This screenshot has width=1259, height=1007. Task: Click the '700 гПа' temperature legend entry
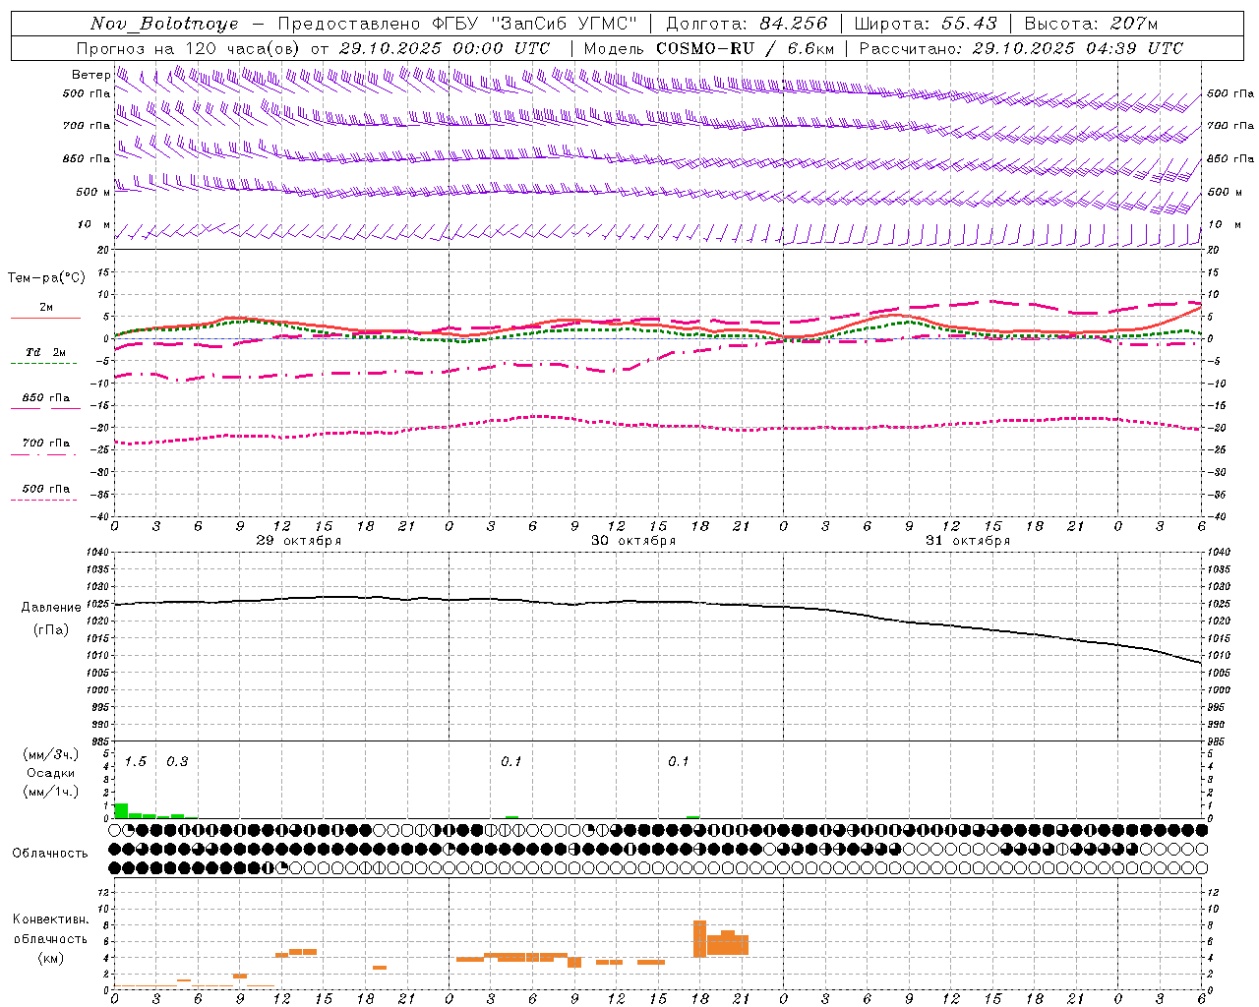46,444
